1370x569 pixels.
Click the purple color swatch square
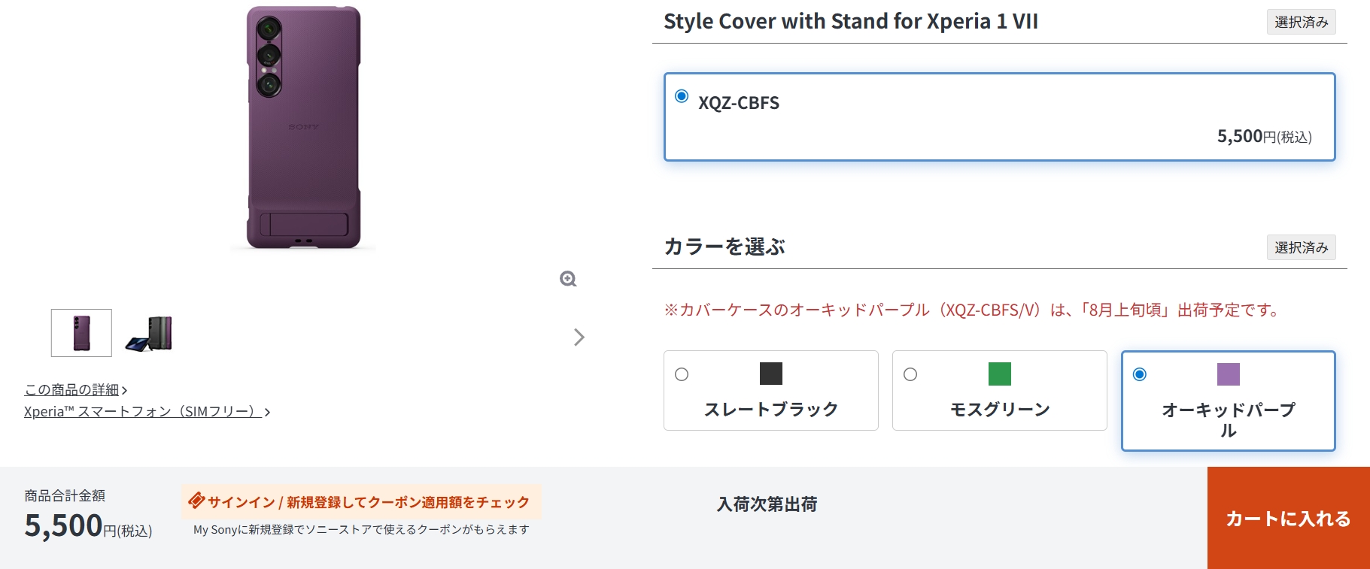pos(1229,374)
